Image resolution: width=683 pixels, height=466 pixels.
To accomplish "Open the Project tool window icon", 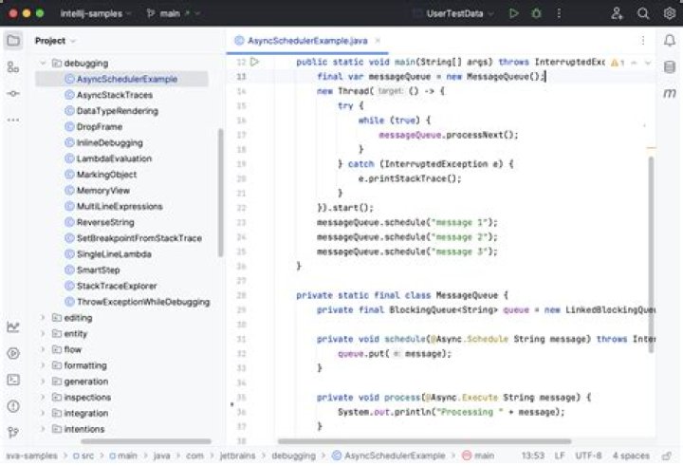I will tap(13, 41).
